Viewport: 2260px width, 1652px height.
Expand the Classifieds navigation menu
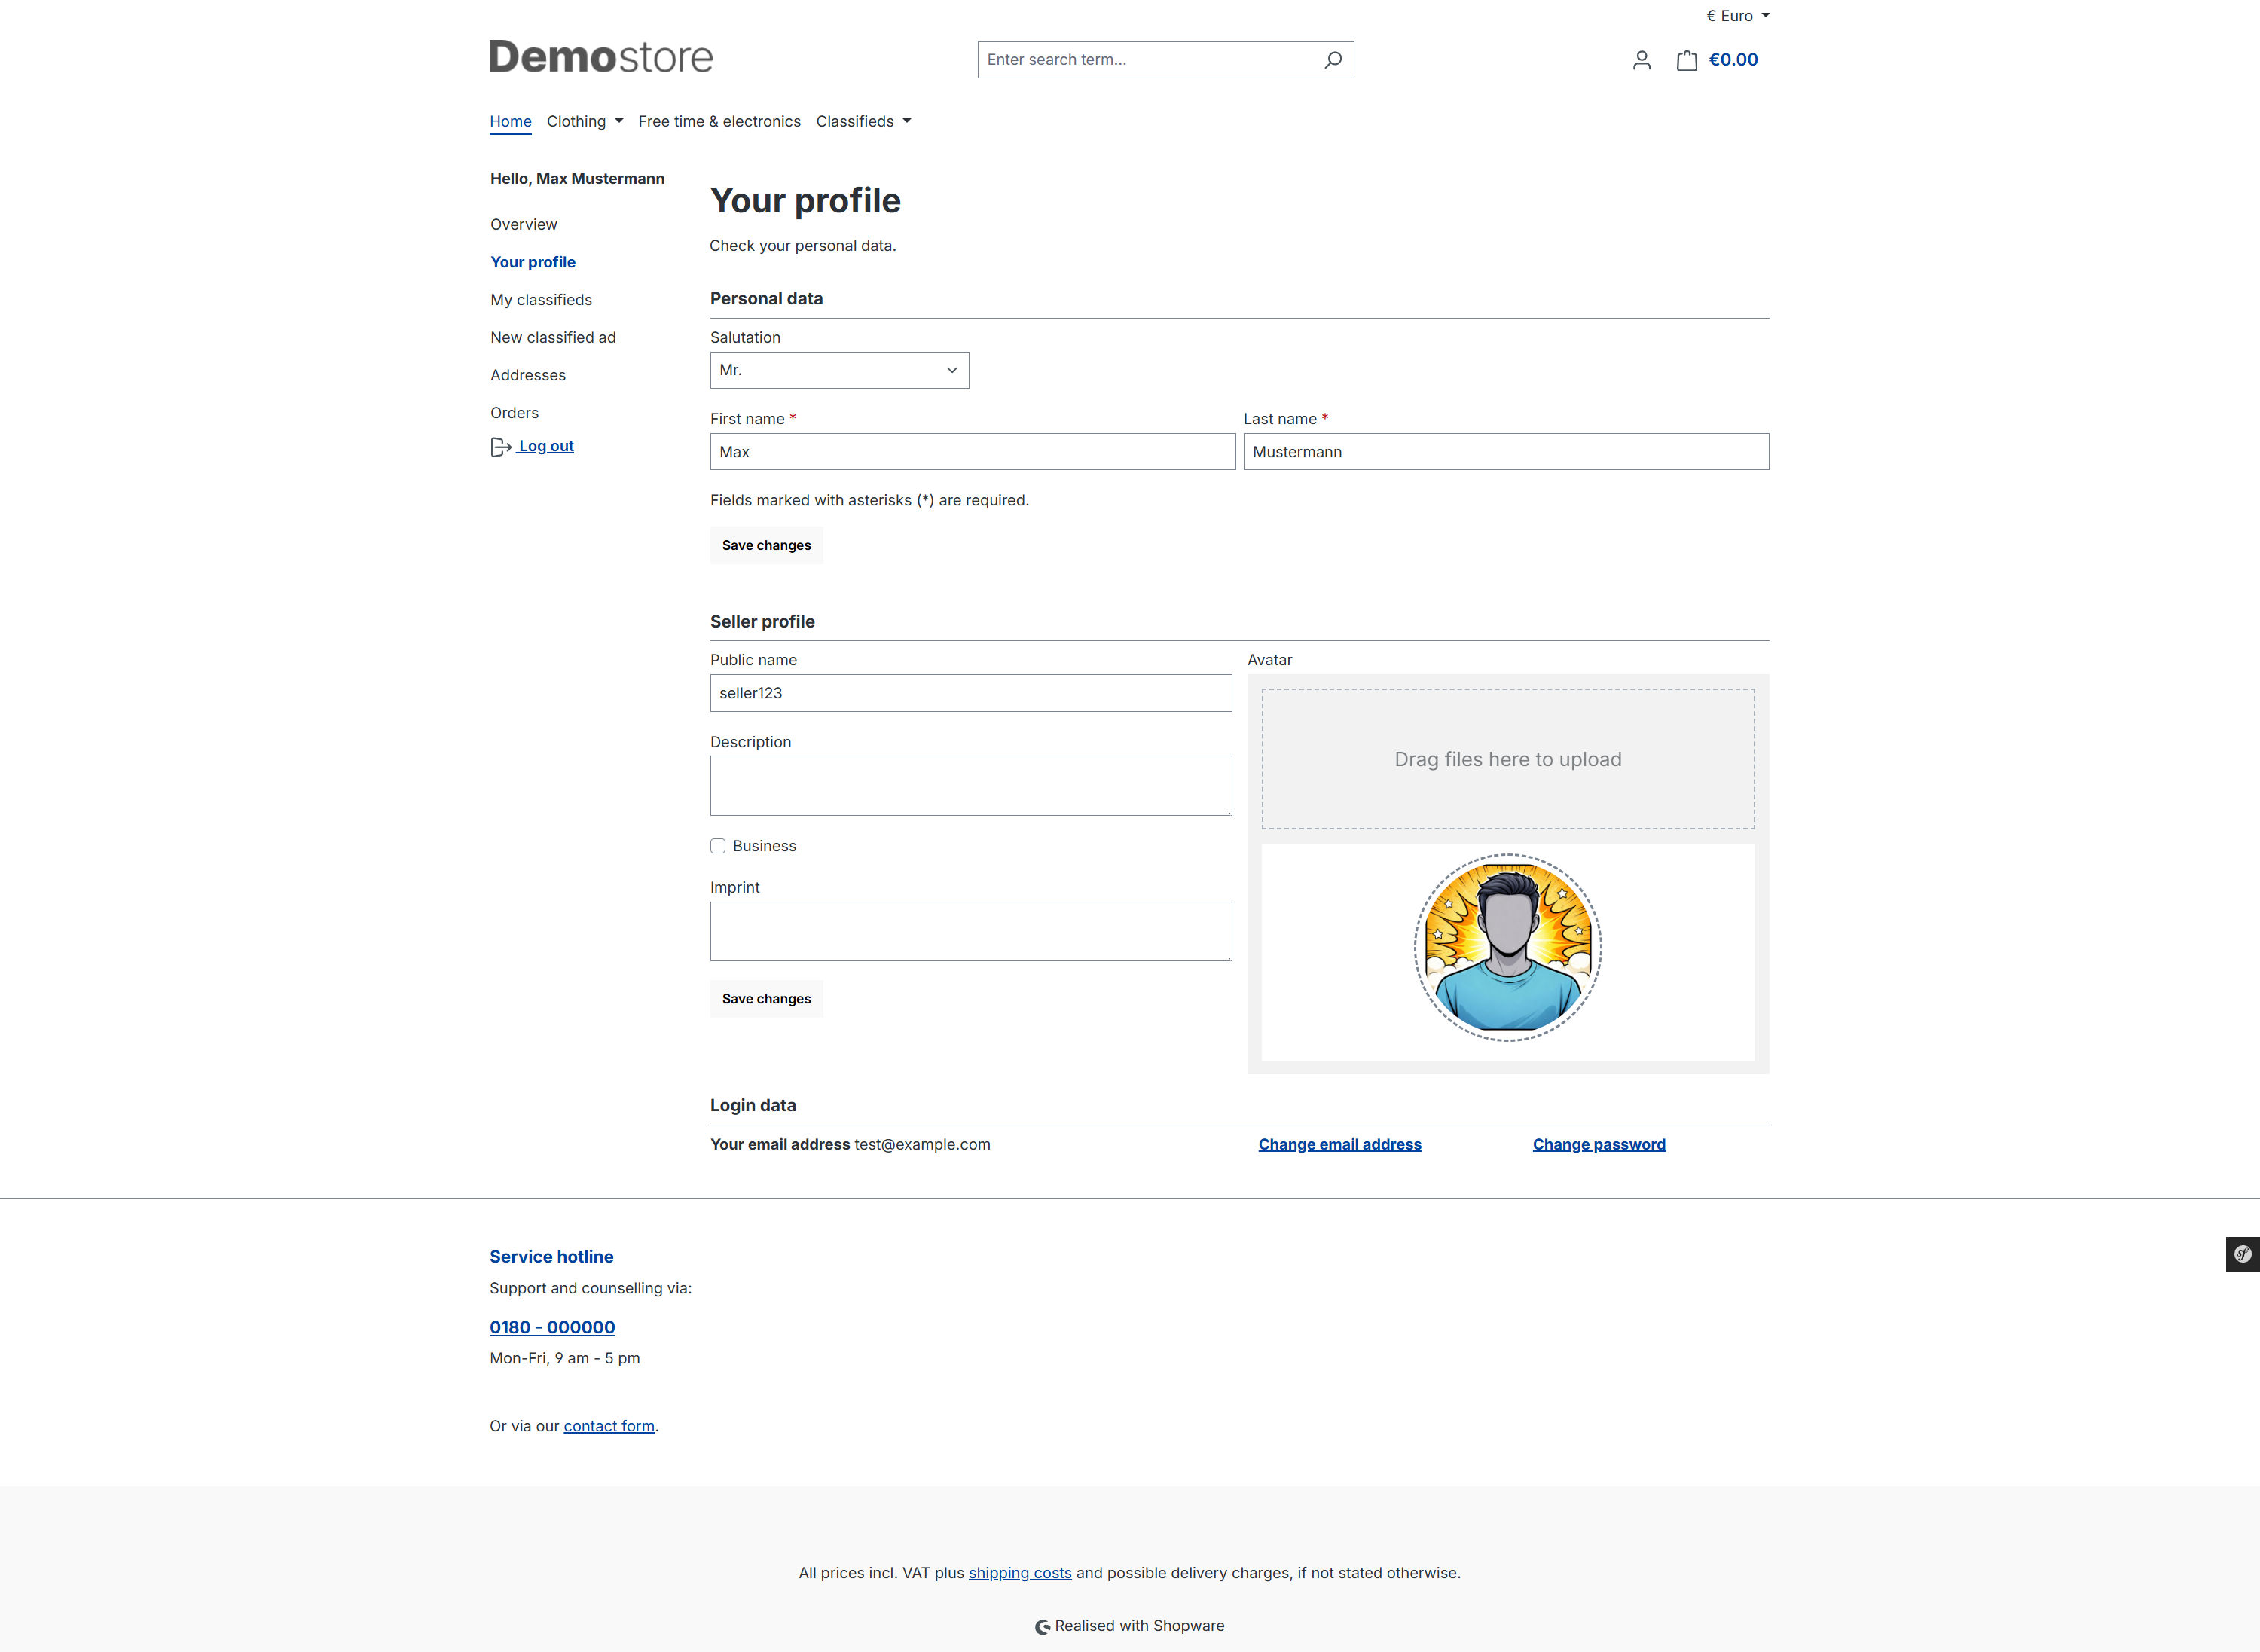click(863, 121)
